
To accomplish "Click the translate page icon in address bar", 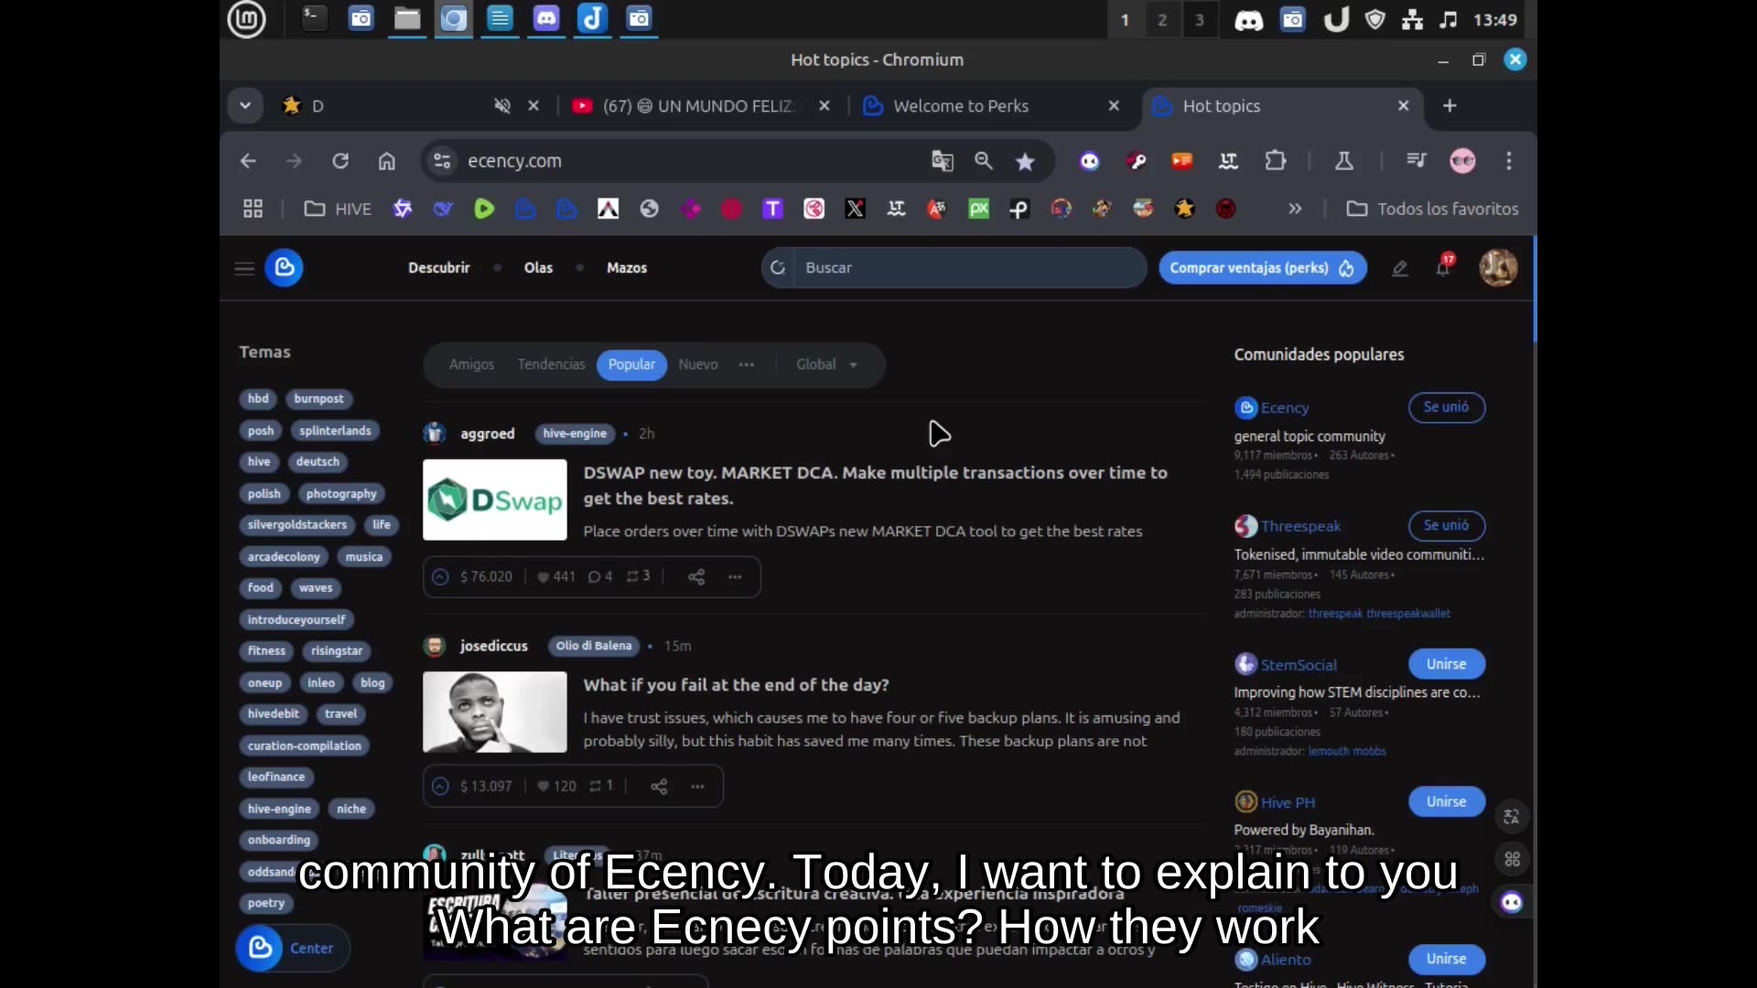I will click(x=942, y=161).
